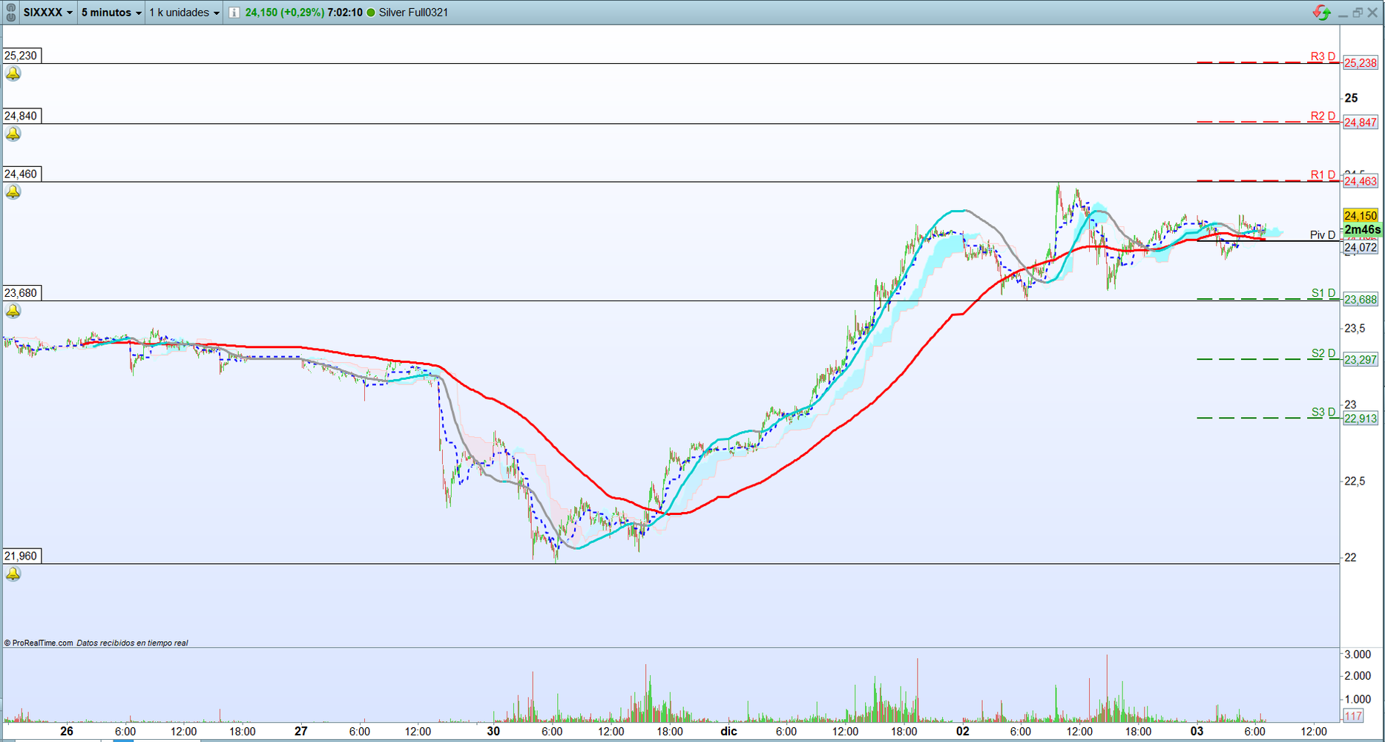Click the 24,072 pivot price tag

click(1361, 248)
